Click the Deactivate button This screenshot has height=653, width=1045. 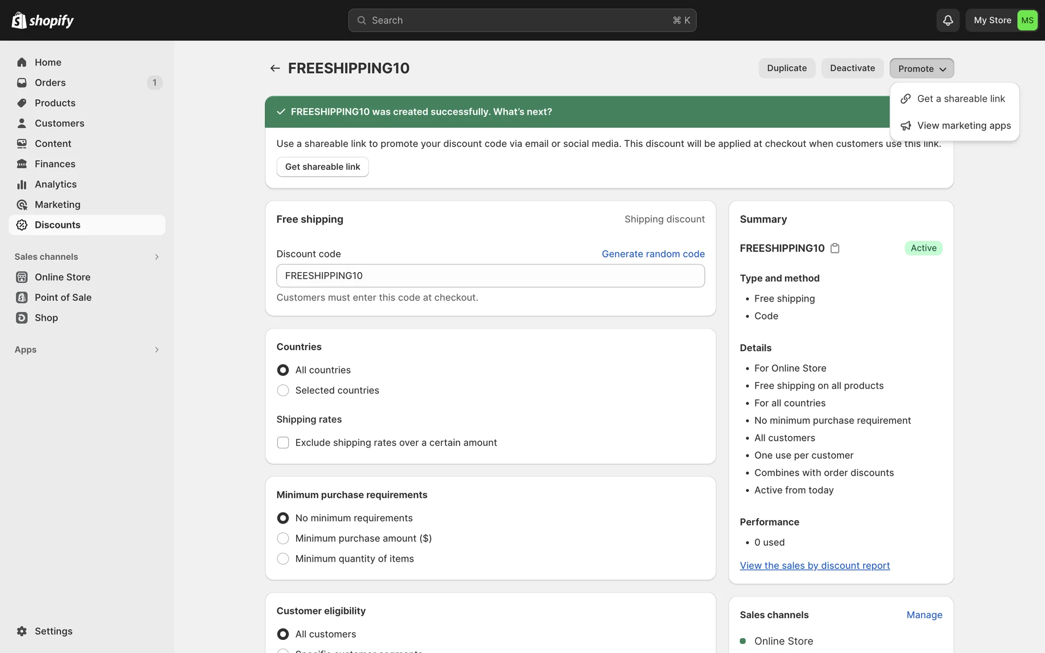point(852,68)
